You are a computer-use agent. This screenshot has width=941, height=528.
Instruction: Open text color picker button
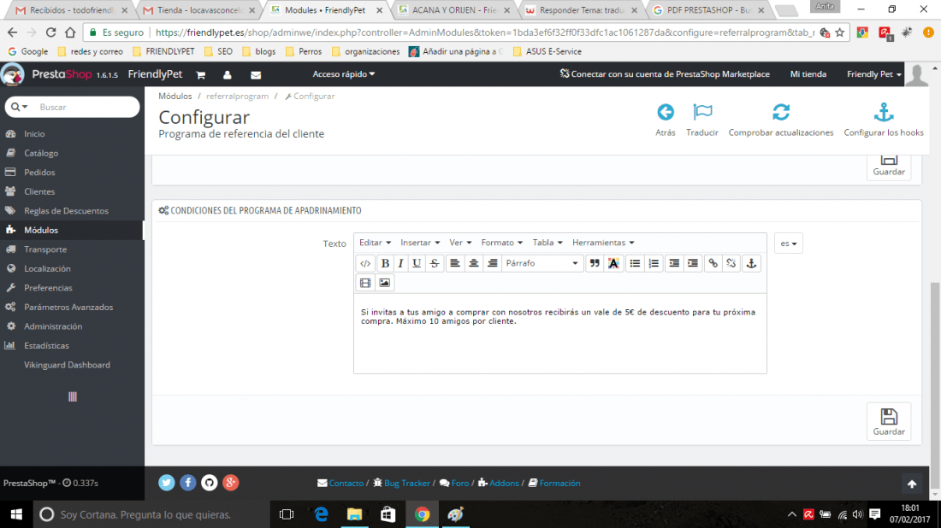point(613,263)
